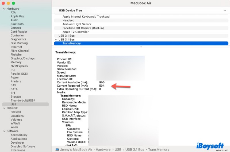Select Applications under Software
230x152 pixels.
(19, 139)
